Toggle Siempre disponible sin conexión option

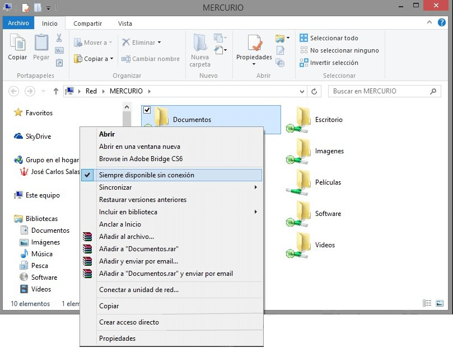pos(147,175)
